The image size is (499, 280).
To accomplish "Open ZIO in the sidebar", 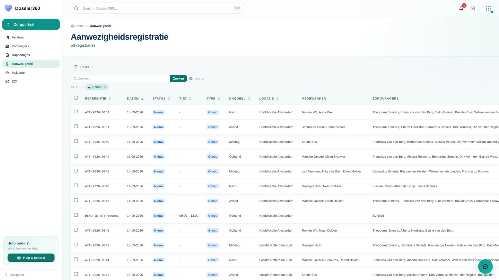I will (x=31, y=82).
